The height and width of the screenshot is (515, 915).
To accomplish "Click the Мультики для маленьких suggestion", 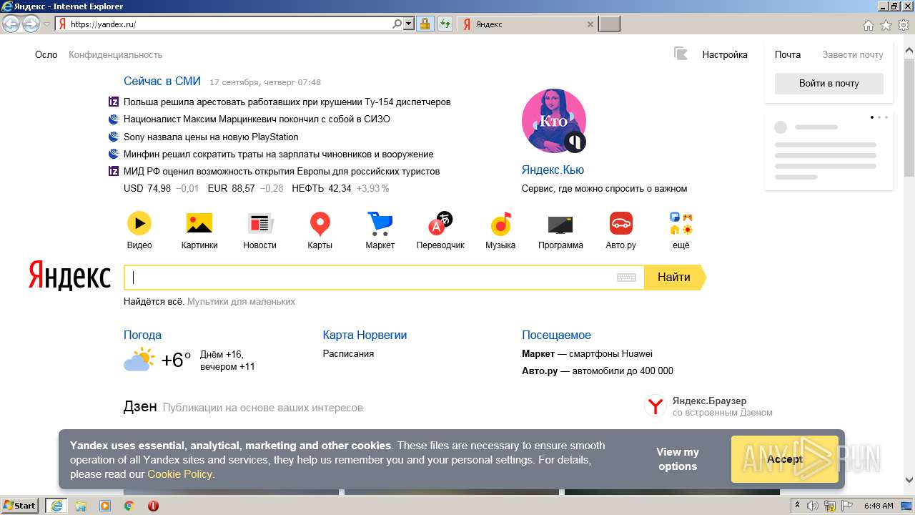I will point(242,302).
